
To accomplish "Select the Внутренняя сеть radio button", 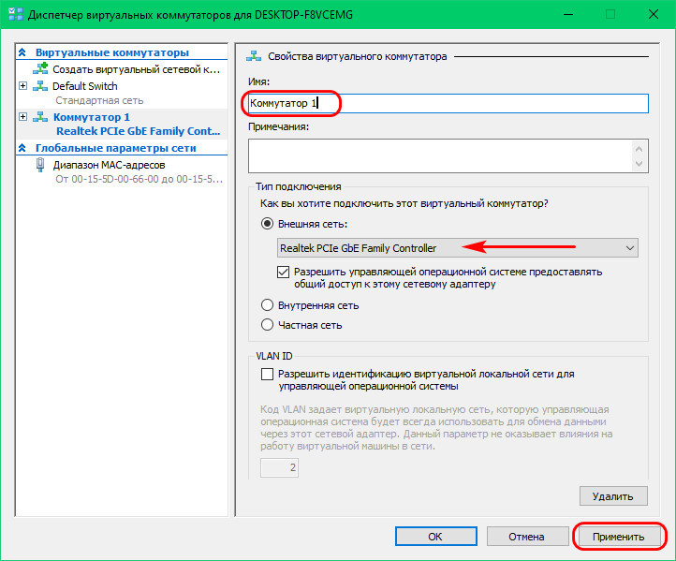I will click(x=267, y=305).
